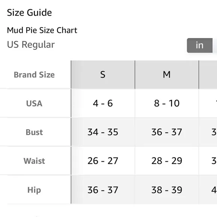The width and height of the screenshot is (217, 217).
Task: Click the Hip 38 - 39 cell
Action: (167, 190)
